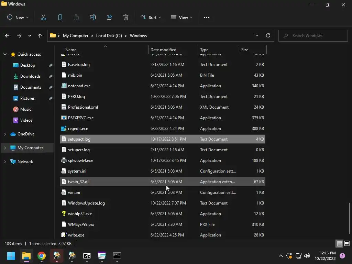
Task: Click the volume speaker tray icon
Action: point(307,256)
